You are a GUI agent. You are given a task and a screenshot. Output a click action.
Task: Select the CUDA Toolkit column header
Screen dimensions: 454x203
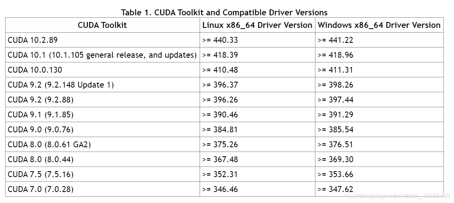point(102,25)
